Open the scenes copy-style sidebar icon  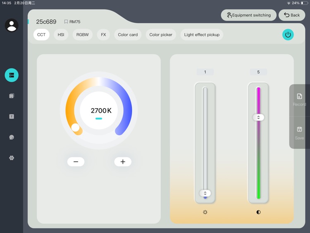point(12,96)
